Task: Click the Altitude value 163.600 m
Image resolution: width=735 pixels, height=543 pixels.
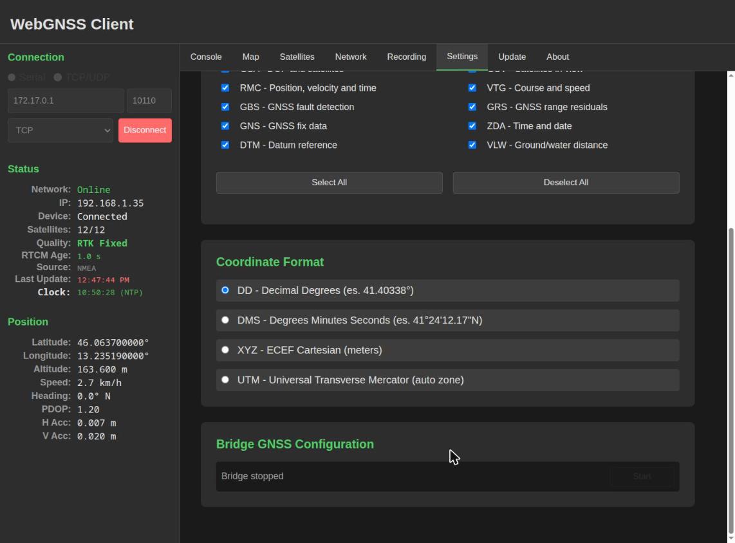Action: [x=102, y=369]
